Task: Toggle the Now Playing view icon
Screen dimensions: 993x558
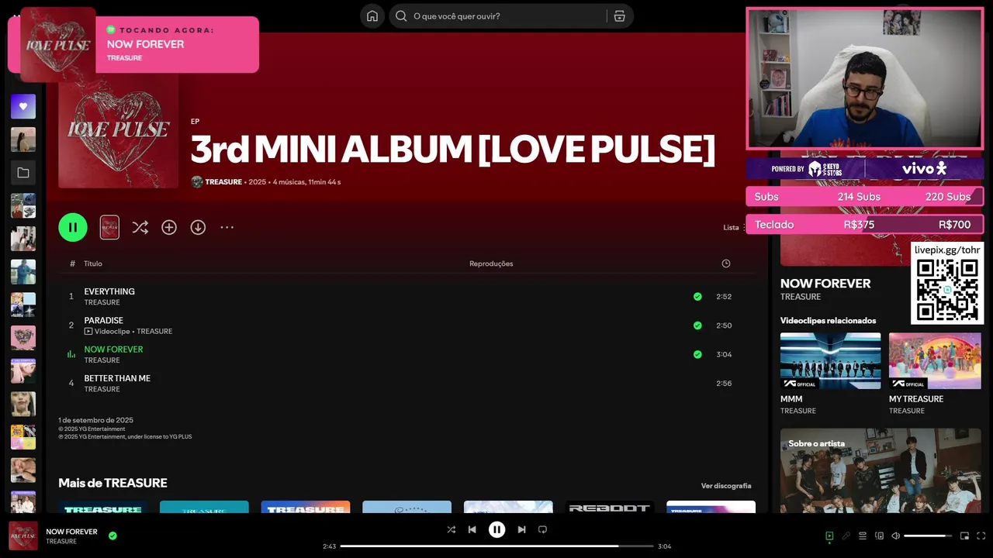Action: (x=829, y=536)
